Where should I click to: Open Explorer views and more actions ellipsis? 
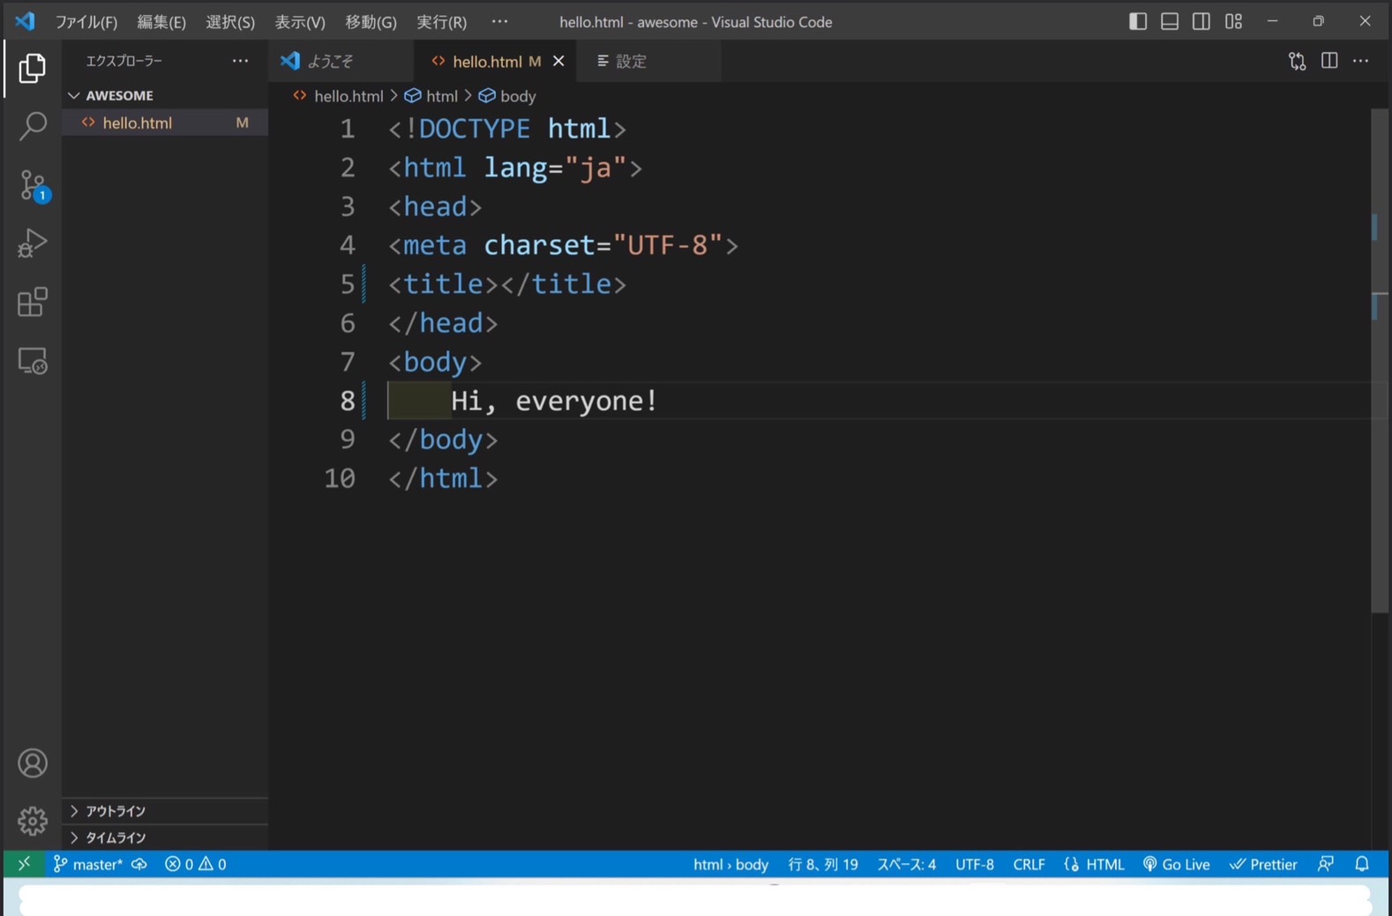(x=240, y=61)
